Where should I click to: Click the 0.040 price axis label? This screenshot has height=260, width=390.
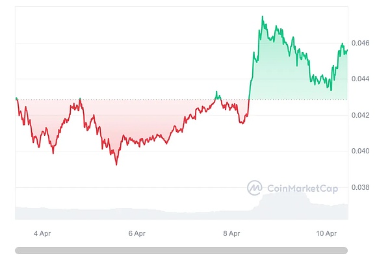click(x=362, y=151)
